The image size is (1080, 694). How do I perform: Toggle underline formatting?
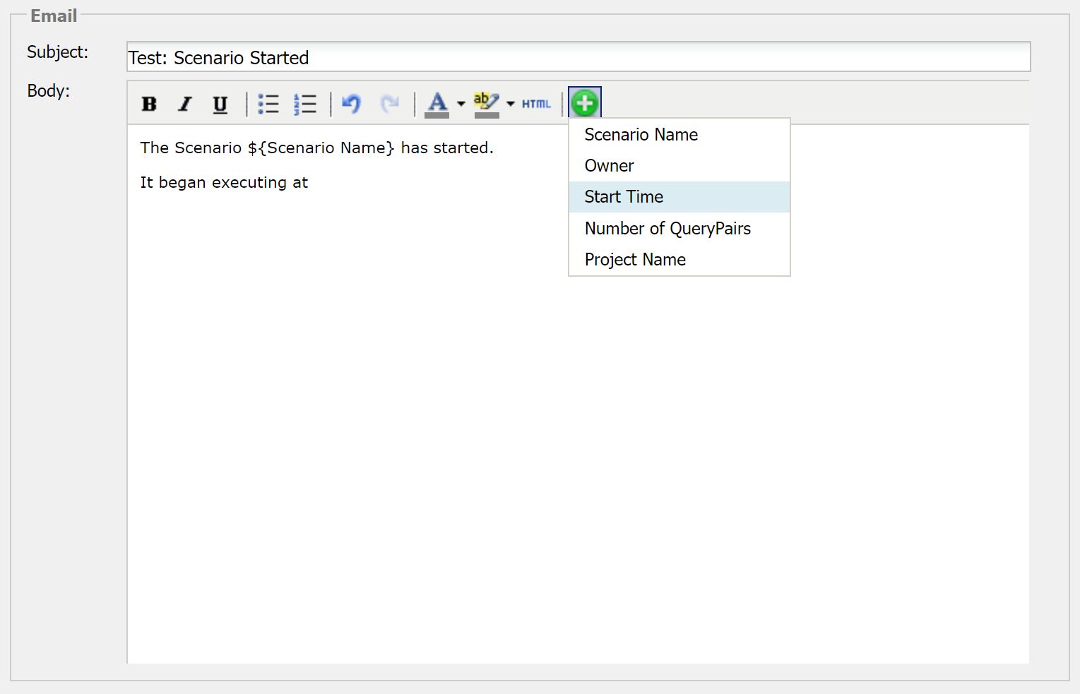[x=220, y=104]
